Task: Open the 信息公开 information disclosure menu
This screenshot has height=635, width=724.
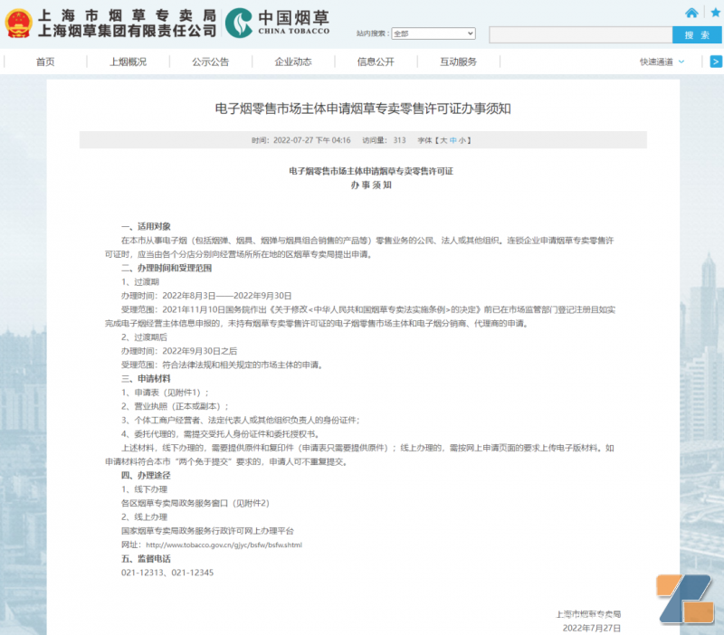Action: tap(376, 62)
